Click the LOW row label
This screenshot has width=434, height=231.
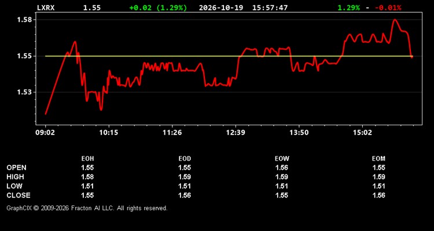14,186
